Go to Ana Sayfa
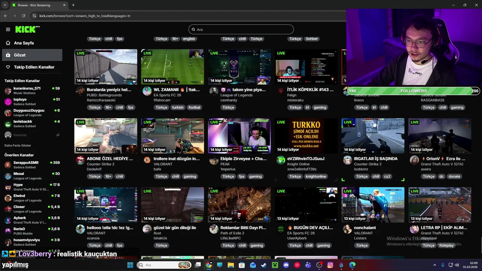482x271 pixels. click(x=24, y=43)
